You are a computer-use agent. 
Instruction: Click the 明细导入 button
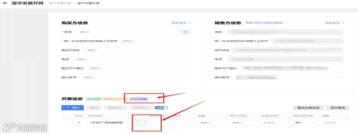click(115, 108)
